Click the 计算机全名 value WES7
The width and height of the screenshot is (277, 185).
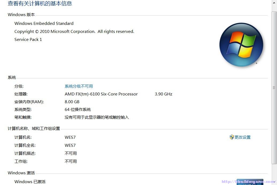[x=70, y=145]
